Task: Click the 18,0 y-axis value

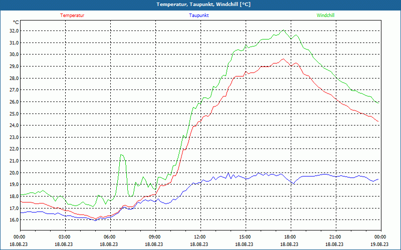Action: (15, 196)
